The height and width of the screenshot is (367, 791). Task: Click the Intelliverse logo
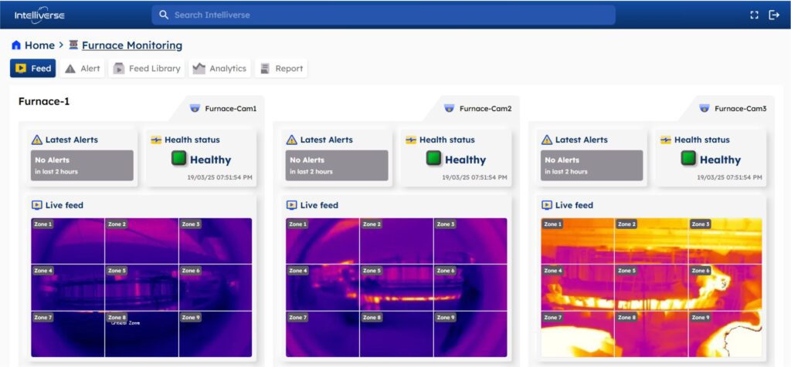tap(39, 15)
